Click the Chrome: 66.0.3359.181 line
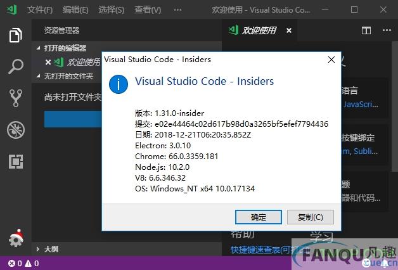This screenshot has width=398, height=270. point(177,157)
